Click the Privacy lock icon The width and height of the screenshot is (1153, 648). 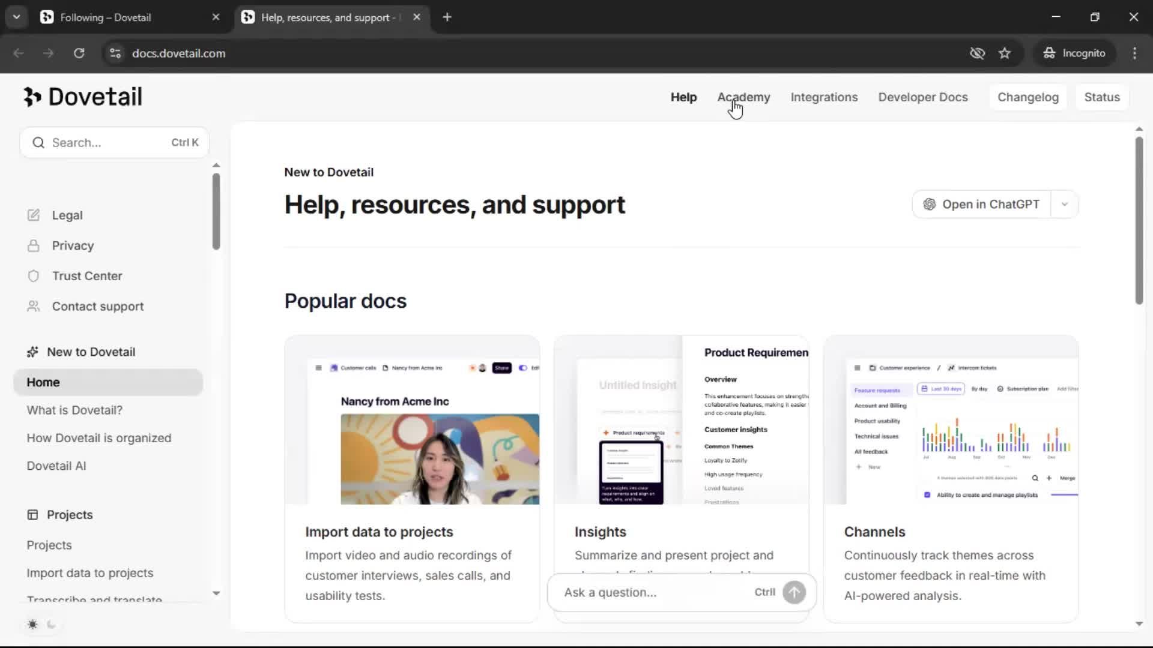[x=34, y=245]
